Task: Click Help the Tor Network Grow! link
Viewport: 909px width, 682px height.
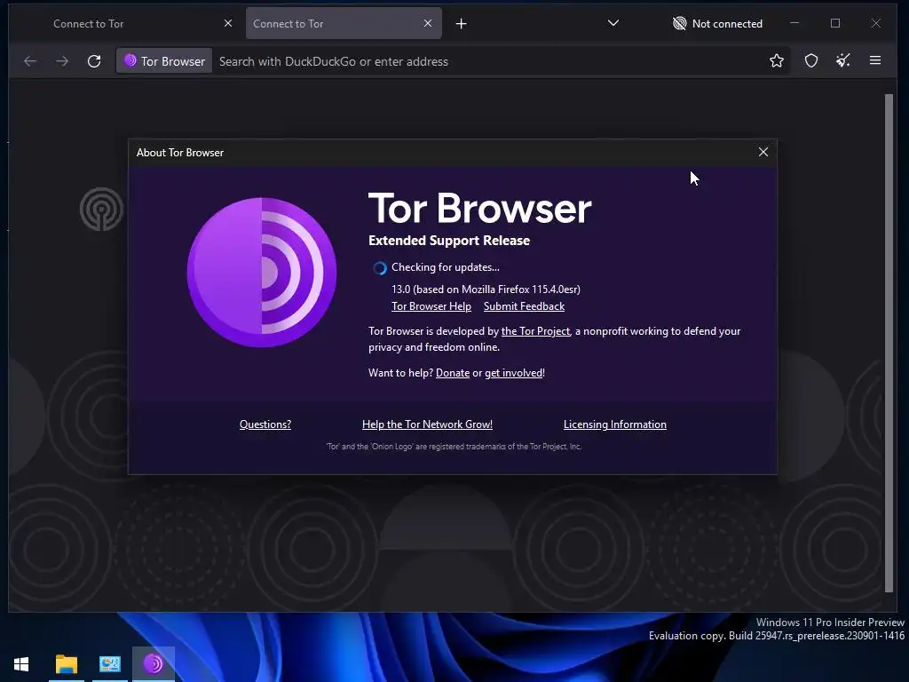Action: pyautogui.click(x=427, y=424)
